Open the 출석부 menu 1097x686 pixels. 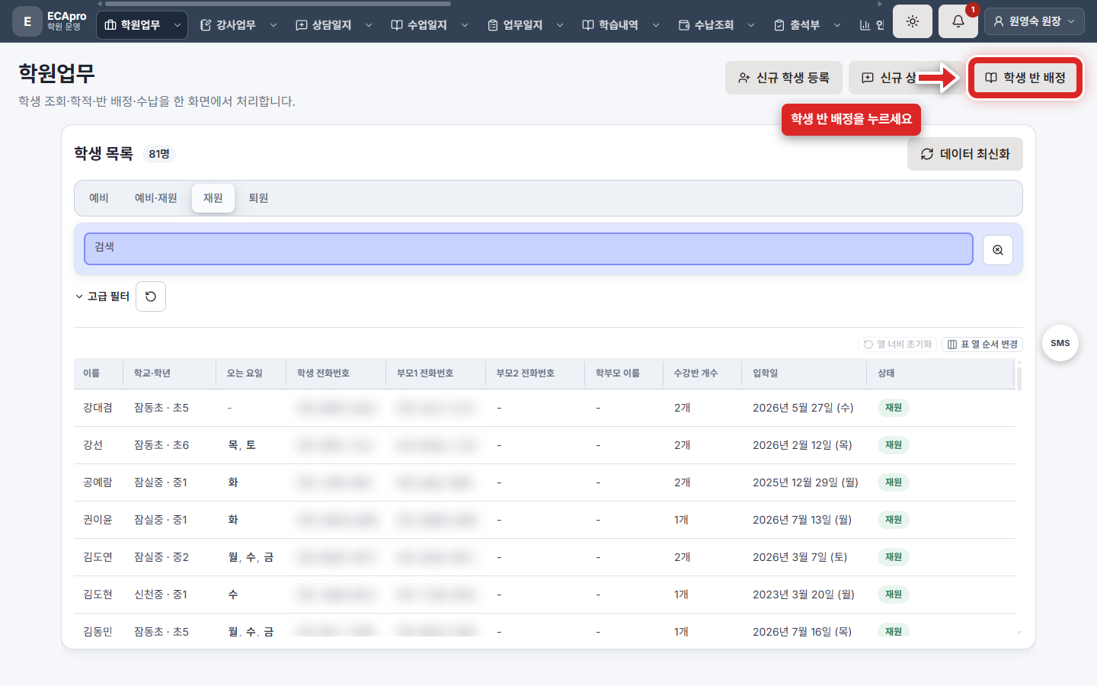pyautogui.click(x=797, y=25)
